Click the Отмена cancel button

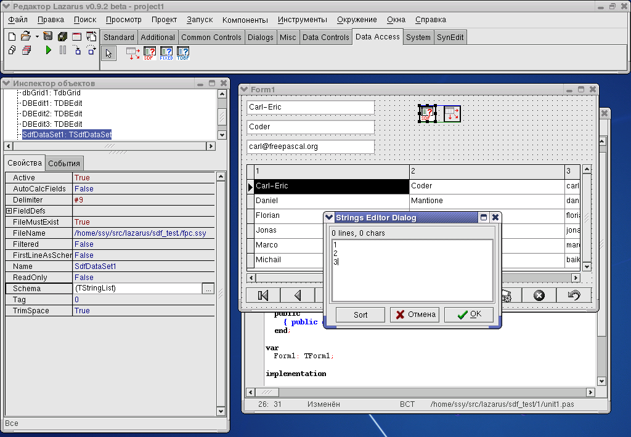point(415,315)
